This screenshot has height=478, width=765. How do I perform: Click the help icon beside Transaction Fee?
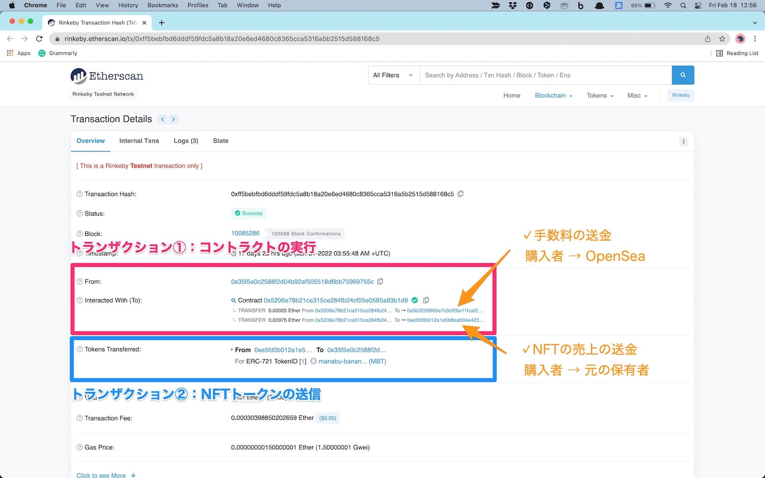click(x=80, y=418)
